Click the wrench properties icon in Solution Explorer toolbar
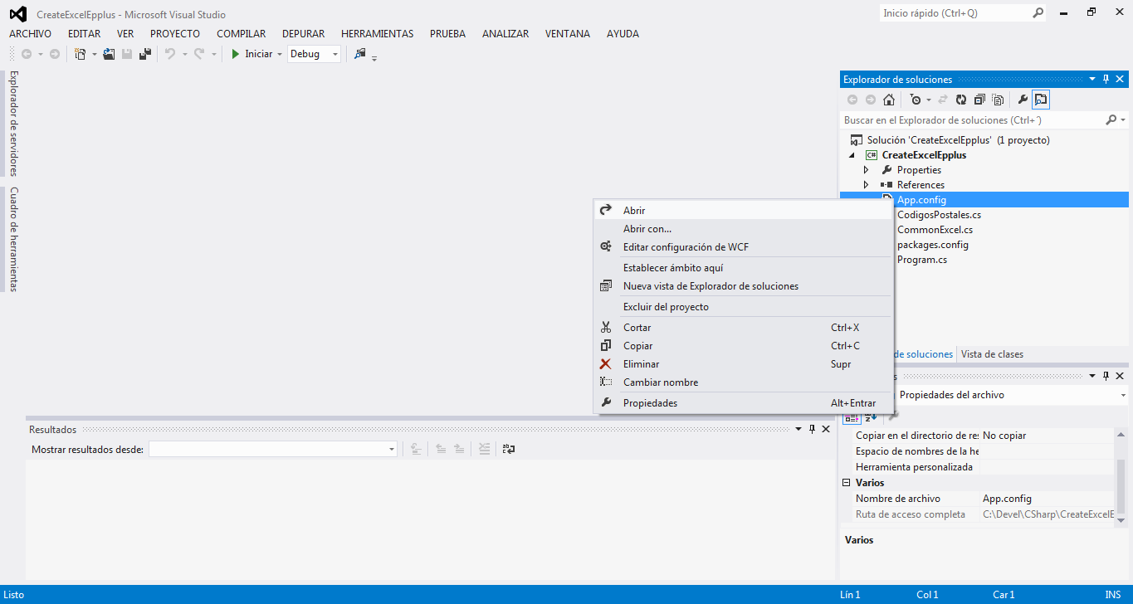This screenshot has height=604, width=1133. point(1023,100)
